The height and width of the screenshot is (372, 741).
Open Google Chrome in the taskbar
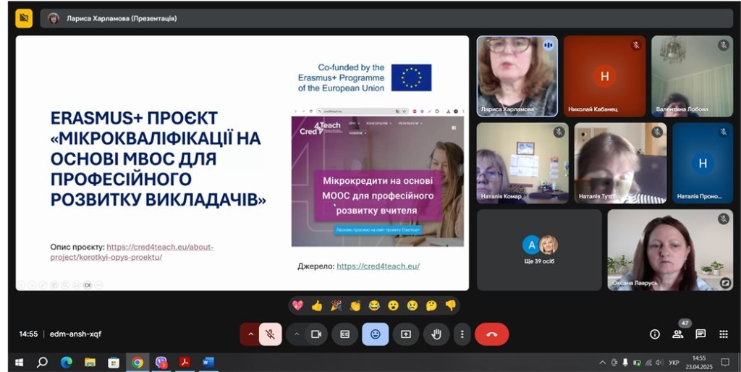[137, 363]
